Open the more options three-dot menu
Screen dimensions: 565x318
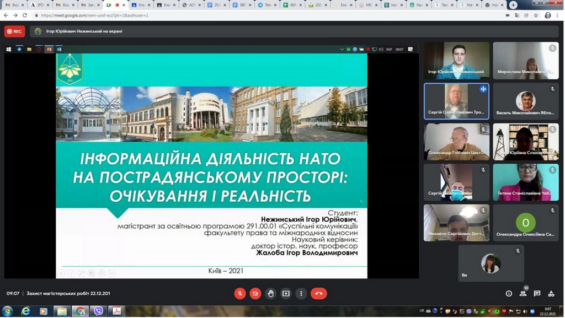click(x=301, y=293)
